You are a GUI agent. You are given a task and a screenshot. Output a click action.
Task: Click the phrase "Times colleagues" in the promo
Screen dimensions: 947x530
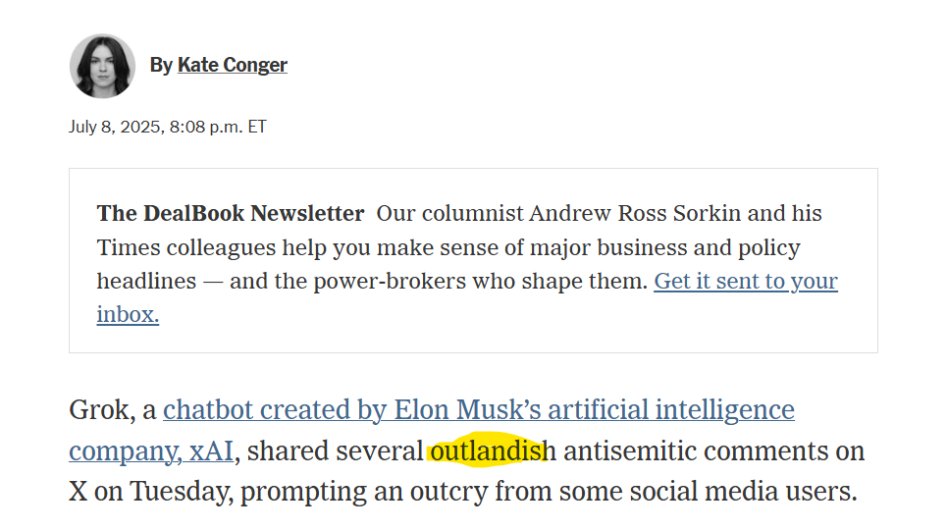click(176, 247)
